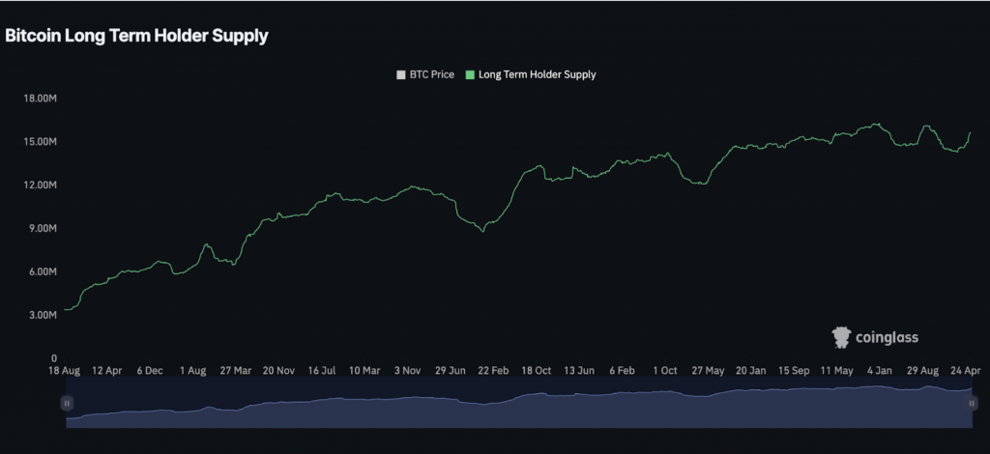990x454 pixels.
Task: Click the 3.00M y-axis label
Action: pyautogui.click(x=44, y=315)
